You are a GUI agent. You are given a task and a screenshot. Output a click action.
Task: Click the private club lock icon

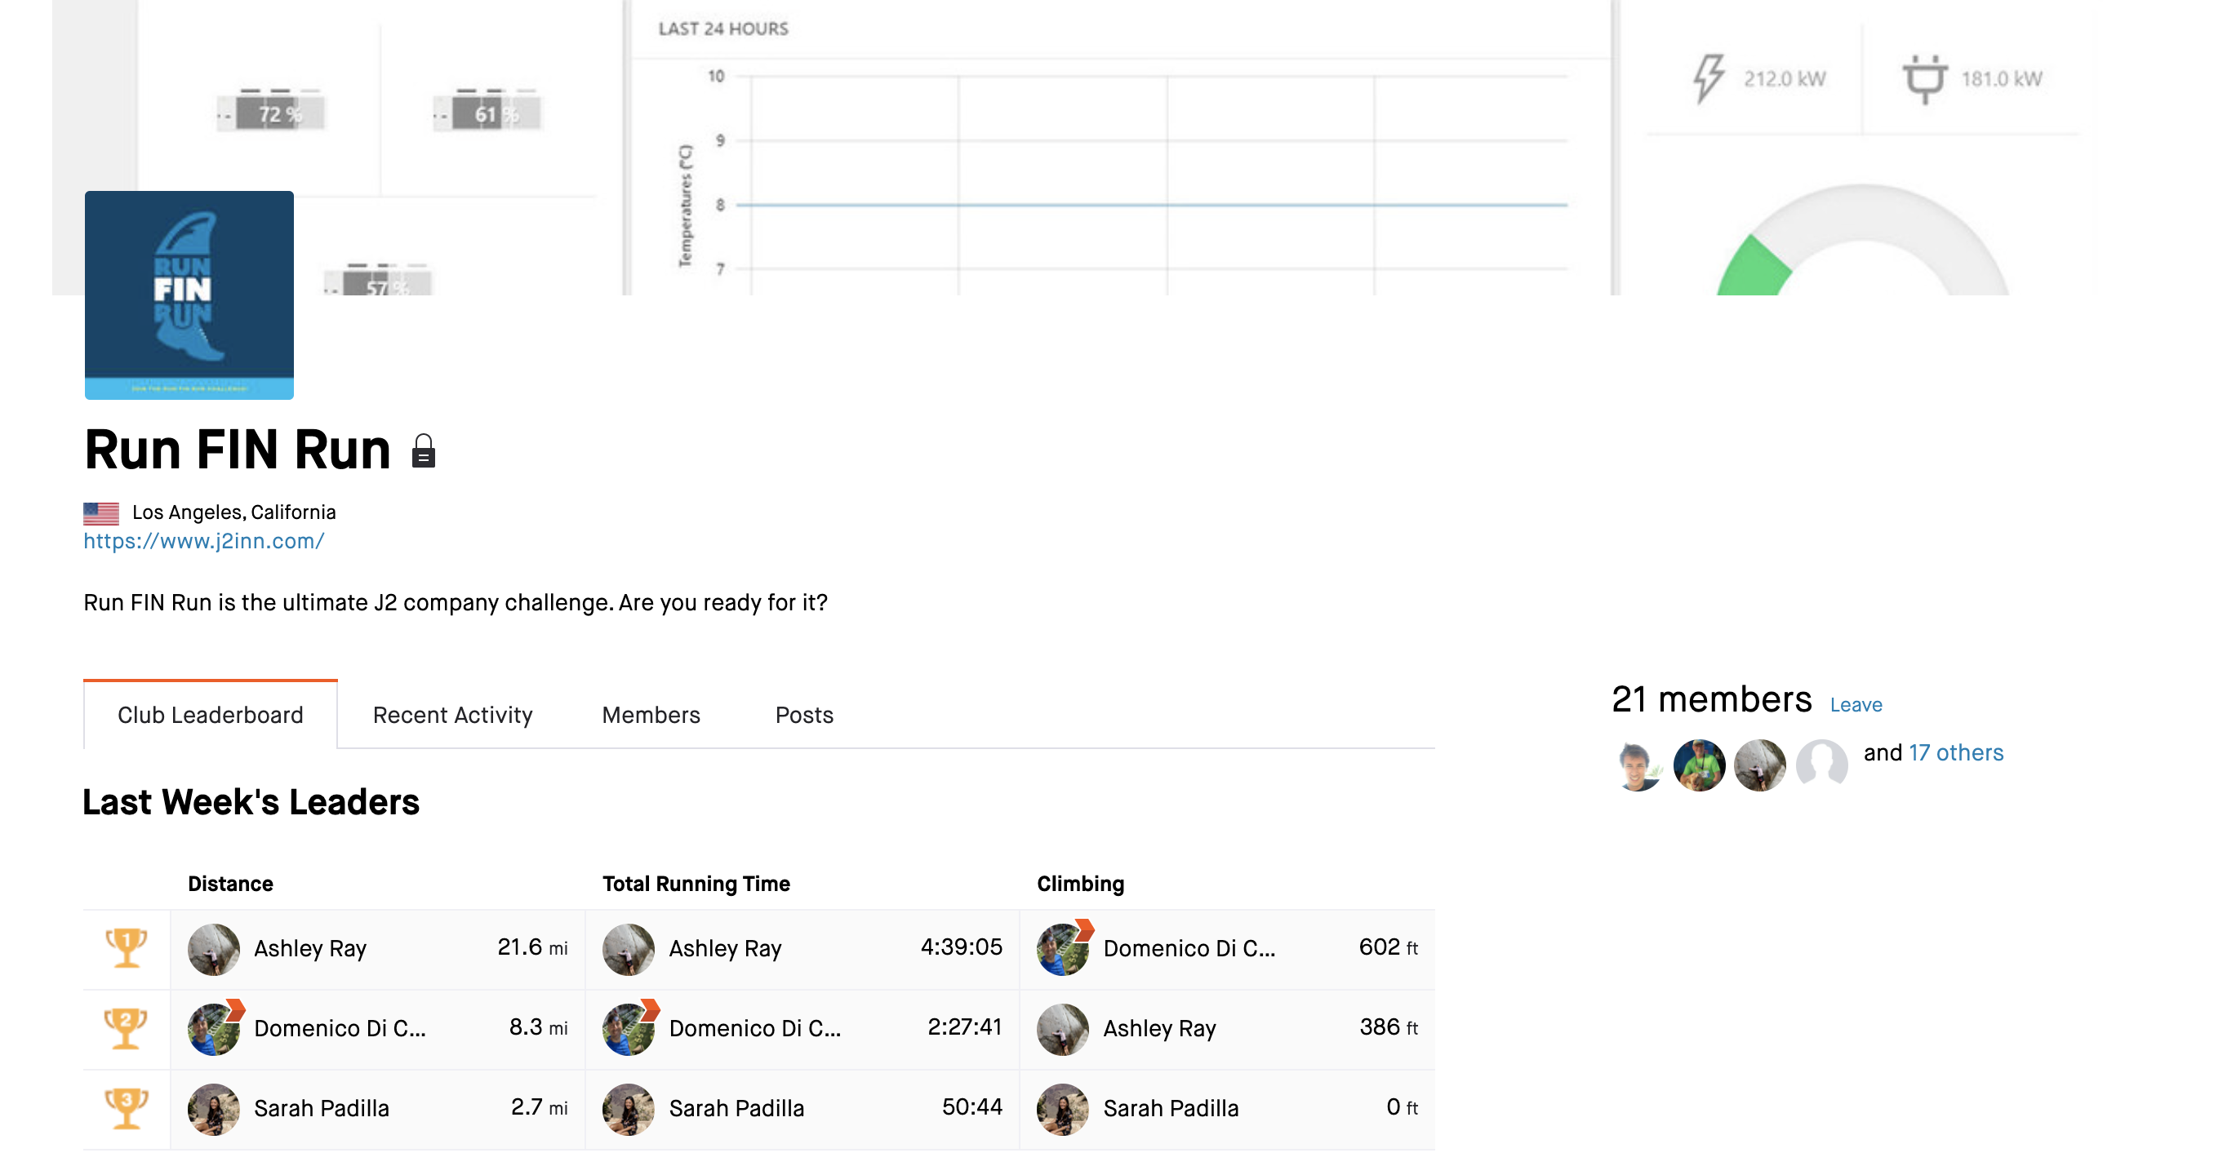point(423,451)
